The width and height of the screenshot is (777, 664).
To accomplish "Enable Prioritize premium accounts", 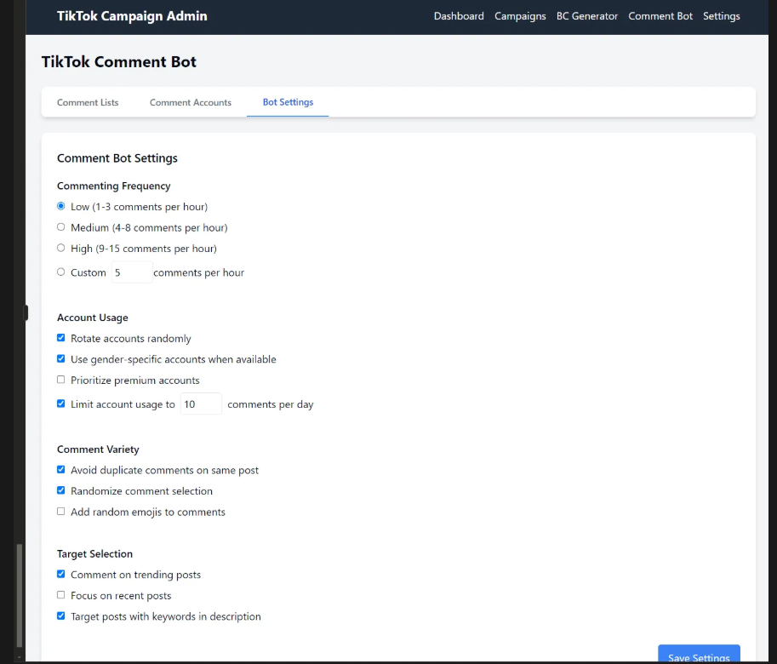I will coord(61,380).
